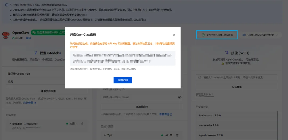Select the tavily-search 1.0.0 skill row
The image size is (288, 140).
tap(236, 116)
